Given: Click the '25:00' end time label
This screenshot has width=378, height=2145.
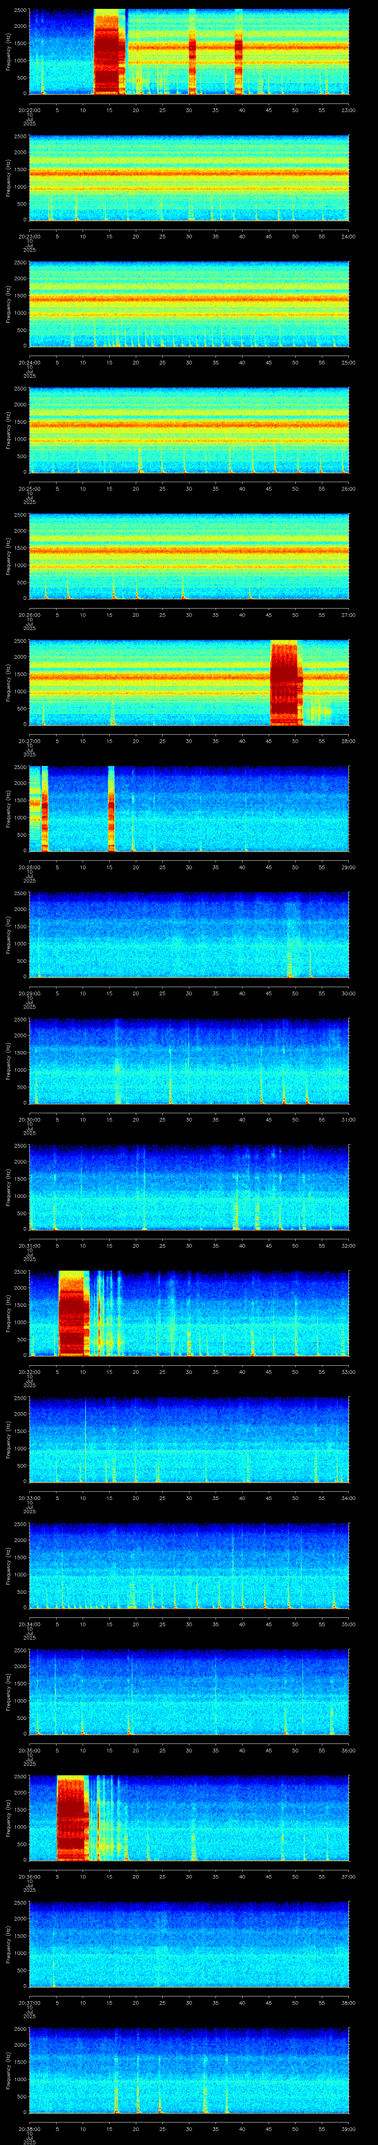Looking at the screenshot, I should [349, 362].
